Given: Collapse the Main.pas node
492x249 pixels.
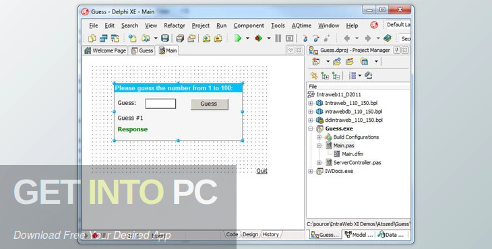Looking at the screenshot, I should pos(319,145).
